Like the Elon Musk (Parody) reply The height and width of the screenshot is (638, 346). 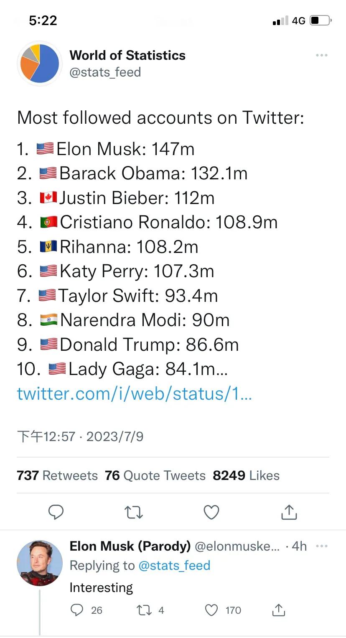coord(212,610)
